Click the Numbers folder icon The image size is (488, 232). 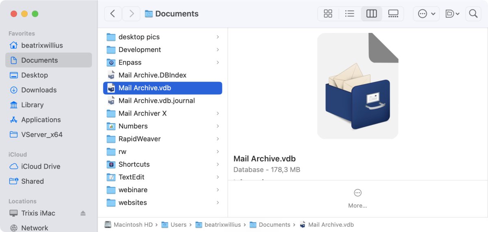coord(111,126)
